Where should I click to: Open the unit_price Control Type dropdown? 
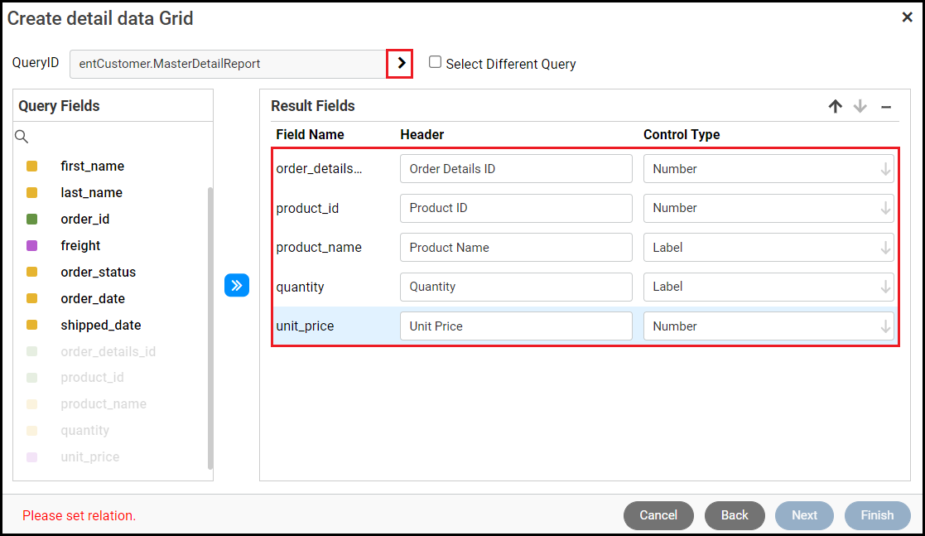[x=768, y=326]
